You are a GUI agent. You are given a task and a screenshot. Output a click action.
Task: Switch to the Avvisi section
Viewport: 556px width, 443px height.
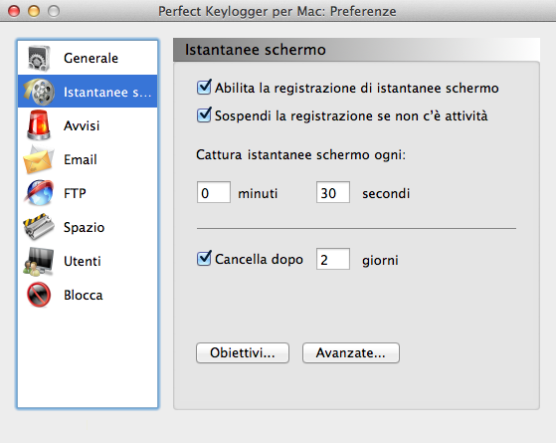(x=88, y=125)
